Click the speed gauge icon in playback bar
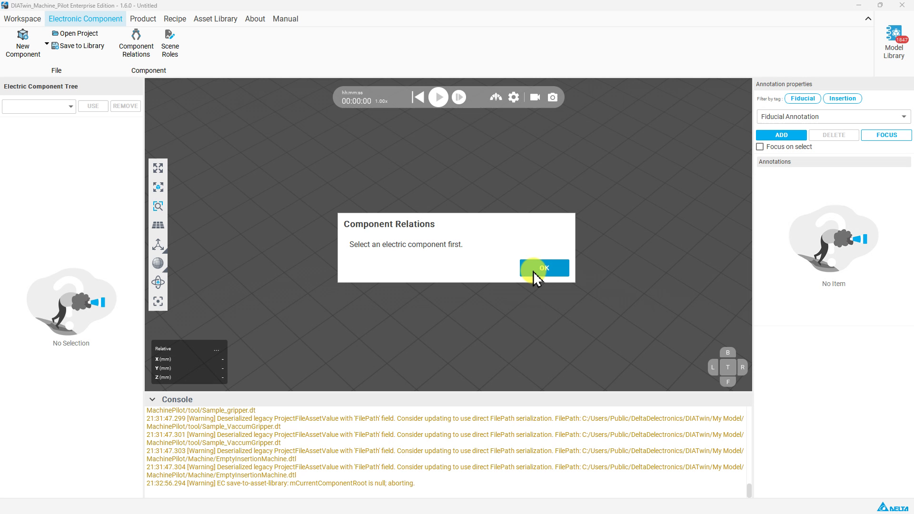This screenshot has height=514, width=914. tap(496, 97)
